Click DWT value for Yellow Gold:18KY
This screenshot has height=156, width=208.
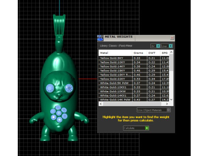point(152,71)
